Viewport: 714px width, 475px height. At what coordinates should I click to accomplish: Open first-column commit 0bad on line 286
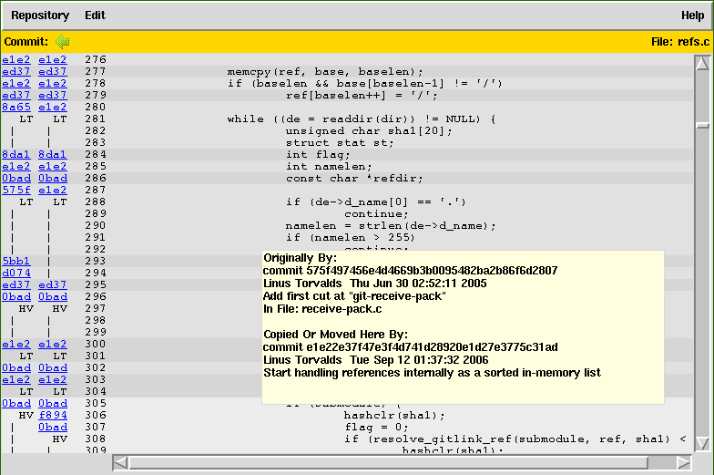point(16,179)
